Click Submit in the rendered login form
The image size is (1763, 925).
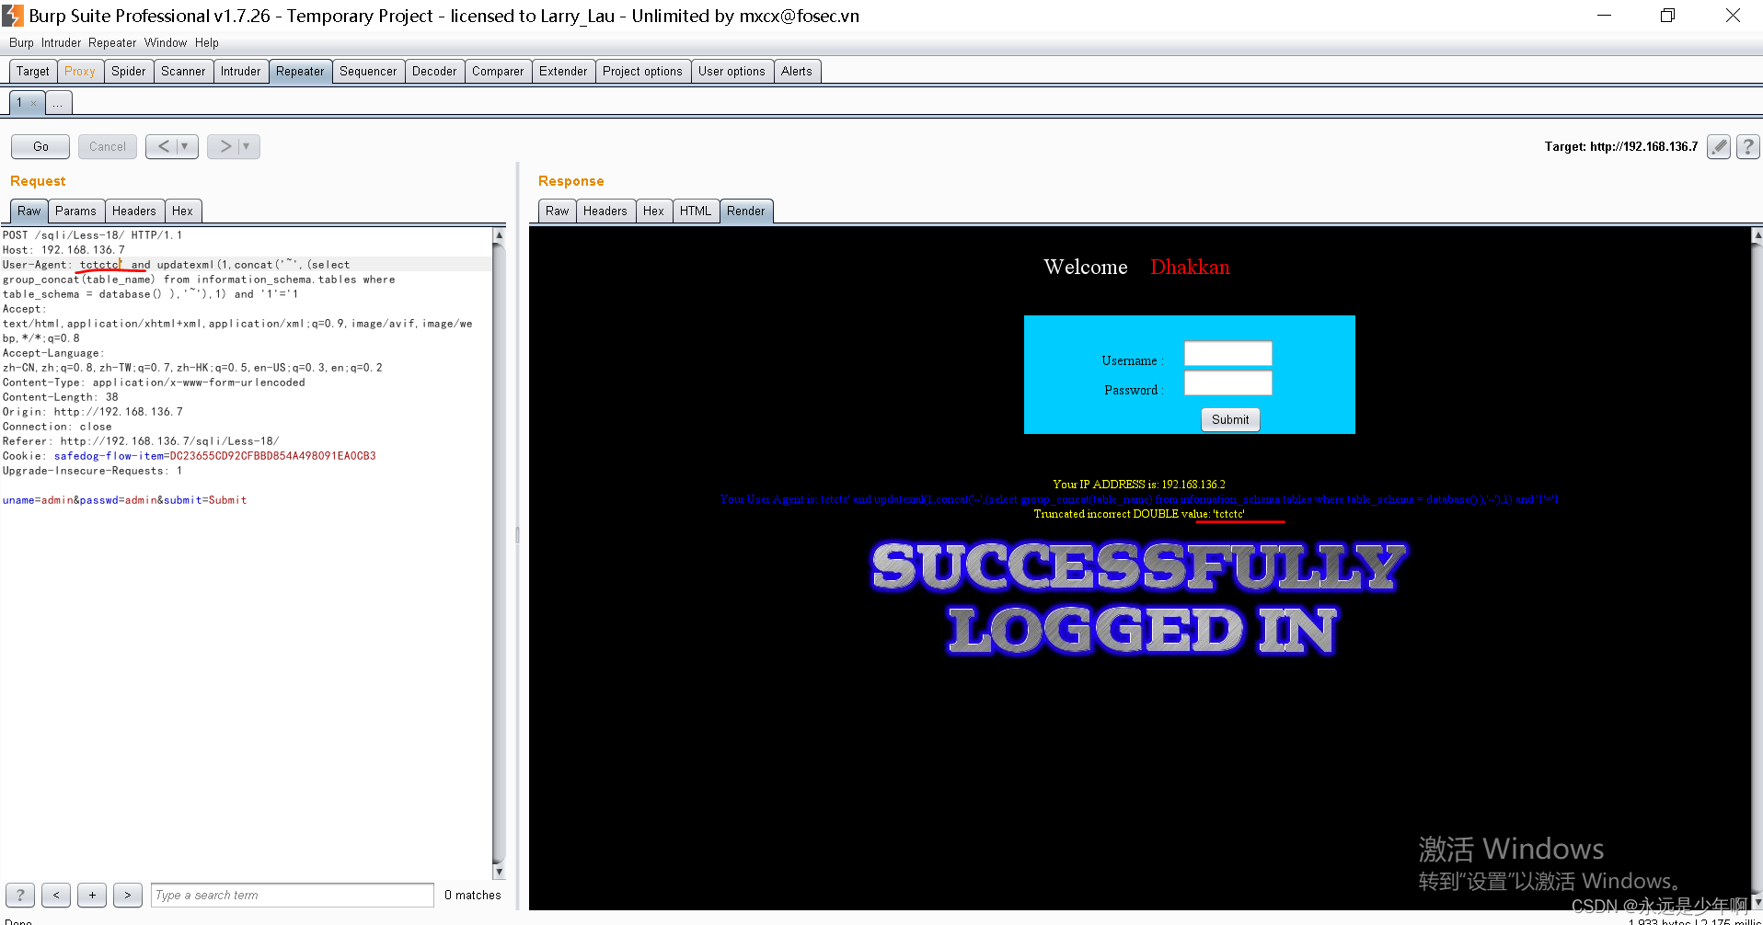click(1230, 419)
